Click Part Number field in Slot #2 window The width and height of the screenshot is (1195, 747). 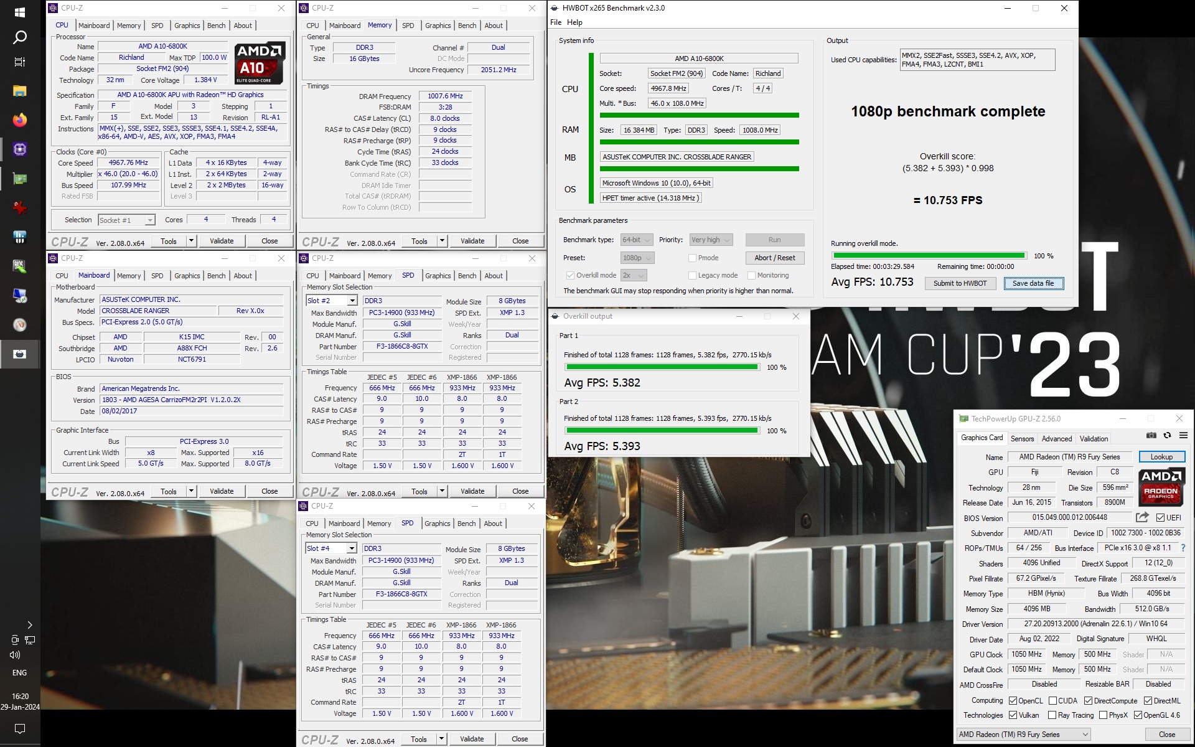pyautogui.click(x=402, y=347)
